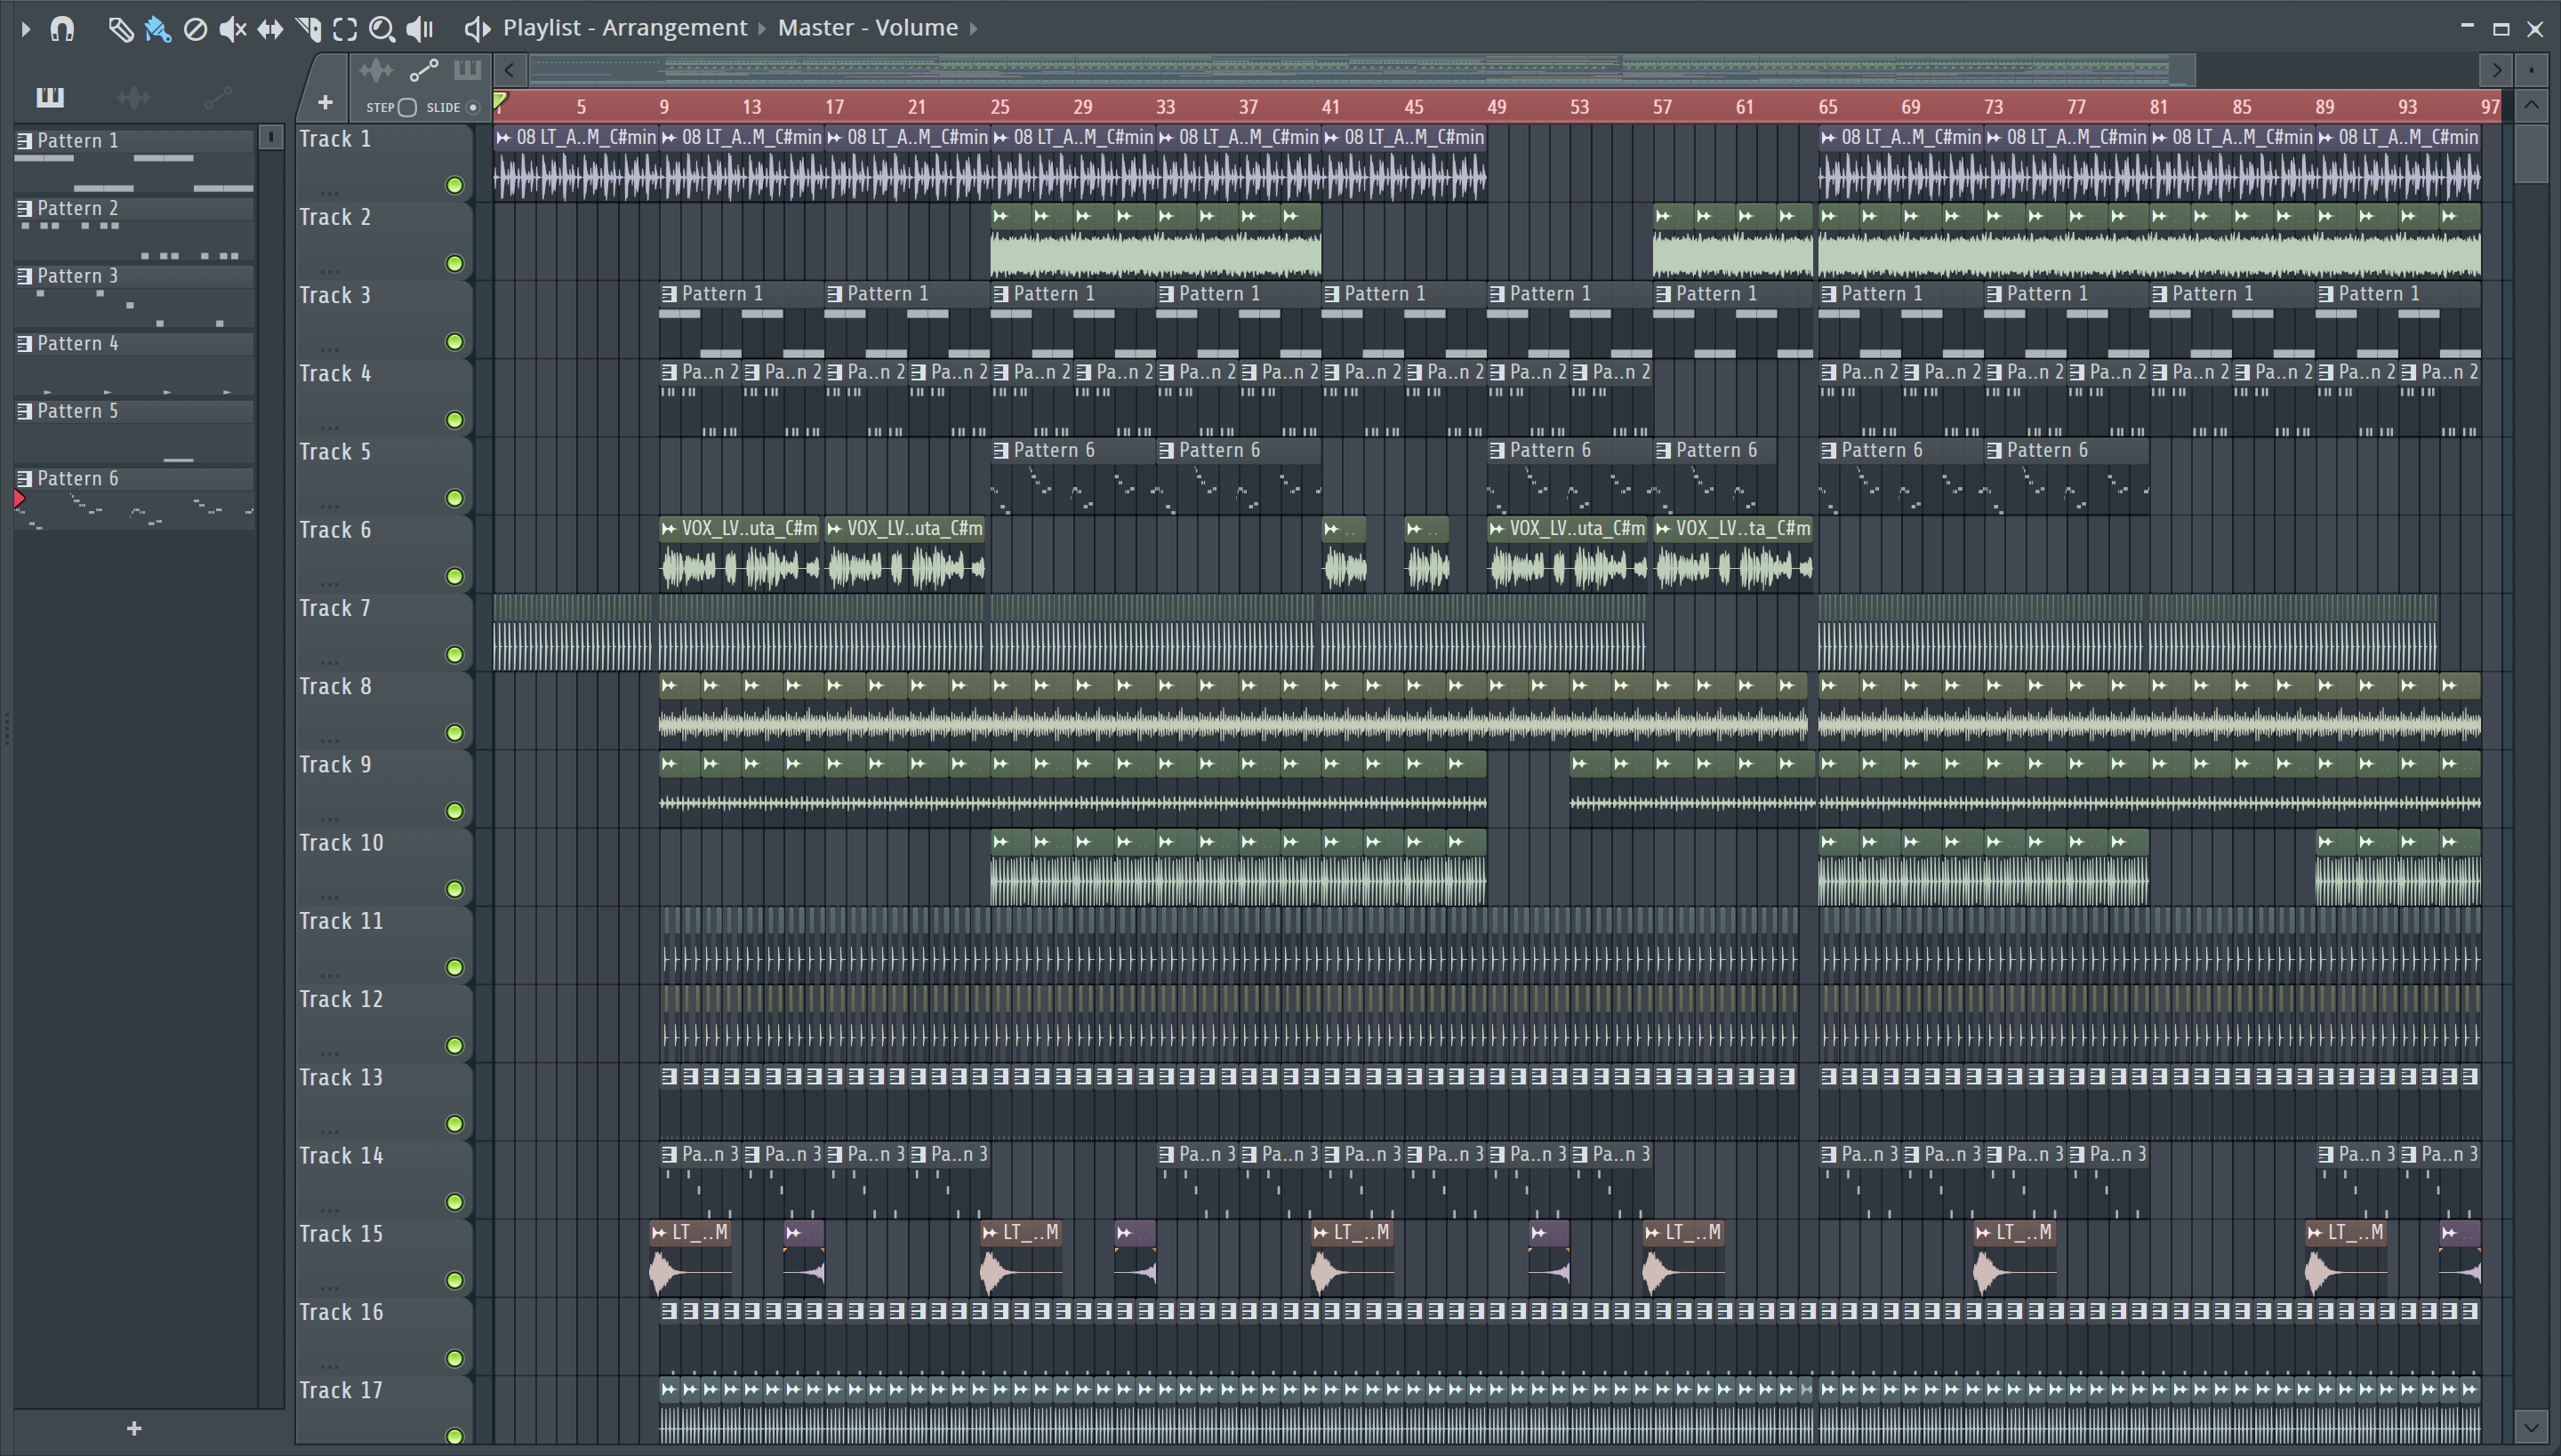2561x1456 pixels.
Task: Open menu of first VOX_LV clip on Track 6
Action: pyautogui.click(x=670, y=529)
